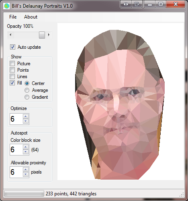Screen dimensions: 188x201
Task: Decrease Color block size with the down arrow
Action: tap(26, 152)
